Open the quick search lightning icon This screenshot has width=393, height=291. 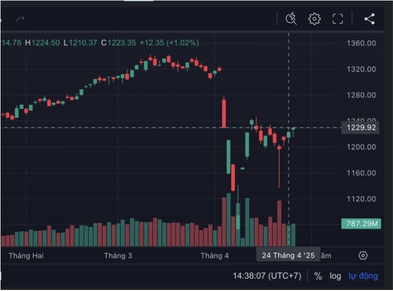point(291,19)
